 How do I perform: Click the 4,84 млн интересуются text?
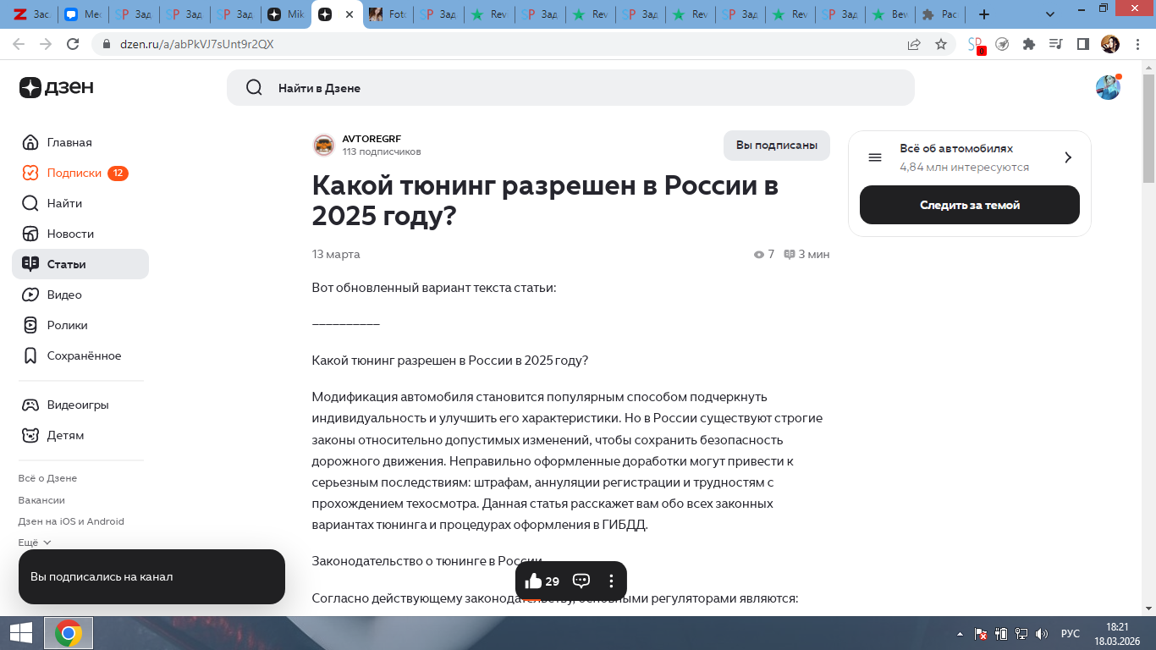(965, 167)
